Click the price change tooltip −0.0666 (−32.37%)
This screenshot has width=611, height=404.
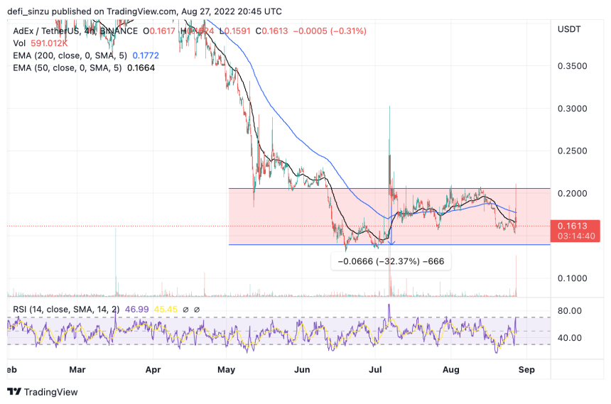tap(391, 261)
